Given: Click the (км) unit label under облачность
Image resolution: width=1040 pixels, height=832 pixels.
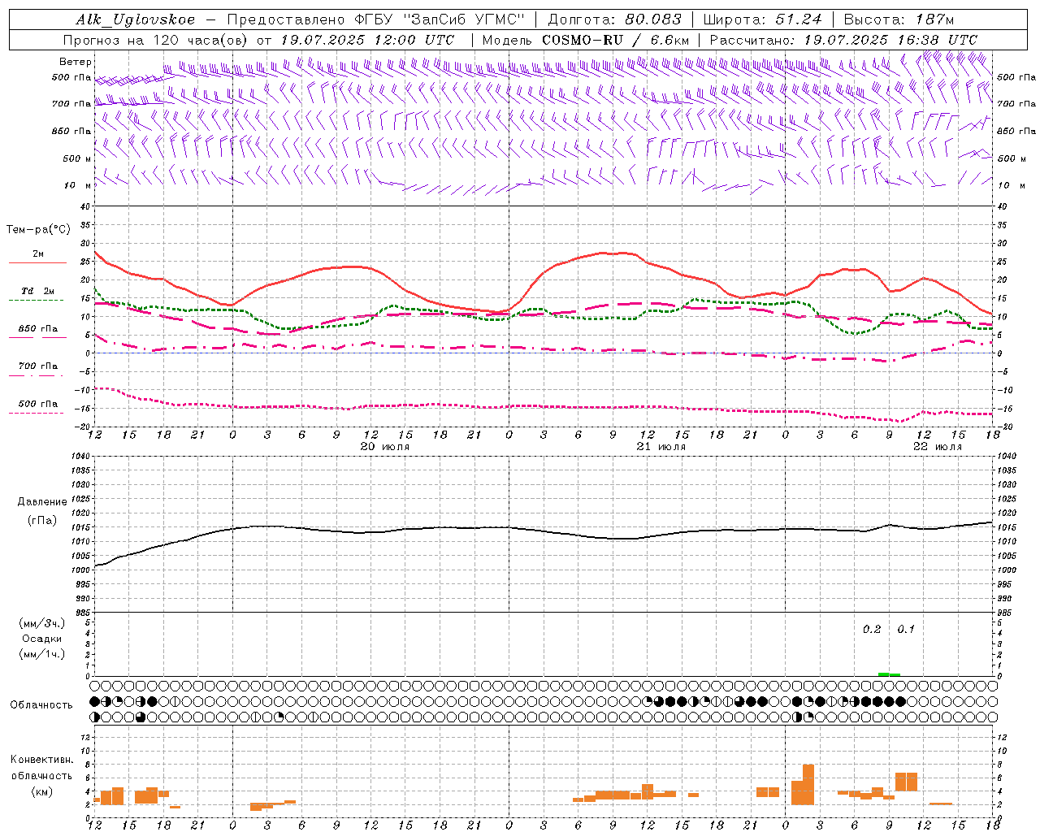Looking at the screenshot, I should (x=41, y=791).
